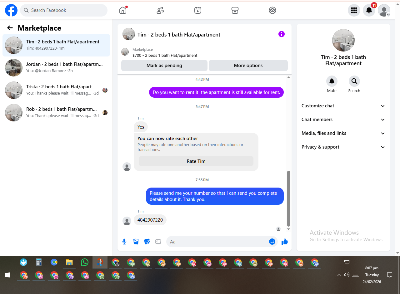This screenshot has height=294, width=400.
Task: Click the chat scrollbar up arrow
Action: click(x=288, y=77)
